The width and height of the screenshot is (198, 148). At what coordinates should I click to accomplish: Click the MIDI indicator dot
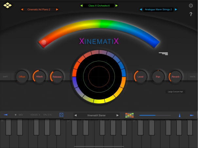(x=15, y=115)
